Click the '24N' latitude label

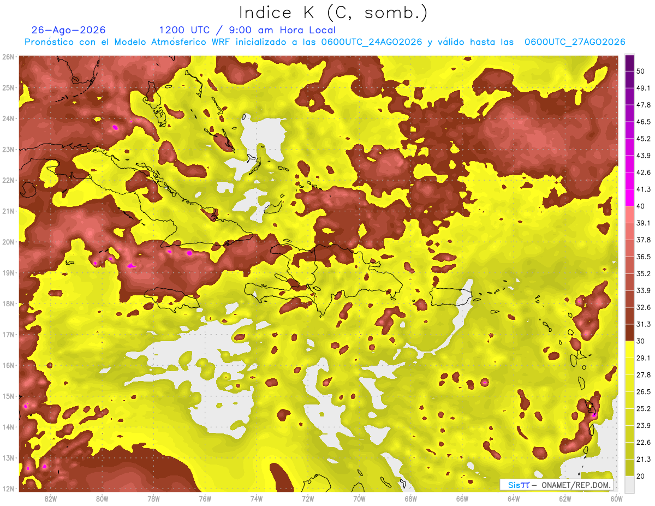point(9,118)
